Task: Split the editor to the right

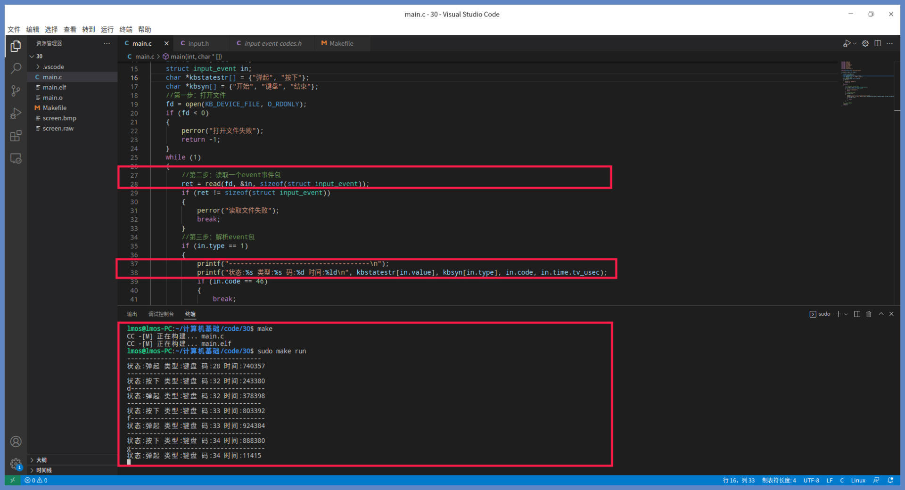Action: tap(877, 43)
